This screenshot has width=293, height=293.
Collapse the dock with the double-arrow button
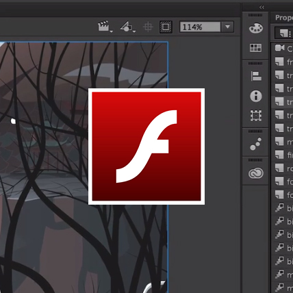(262, 8)
